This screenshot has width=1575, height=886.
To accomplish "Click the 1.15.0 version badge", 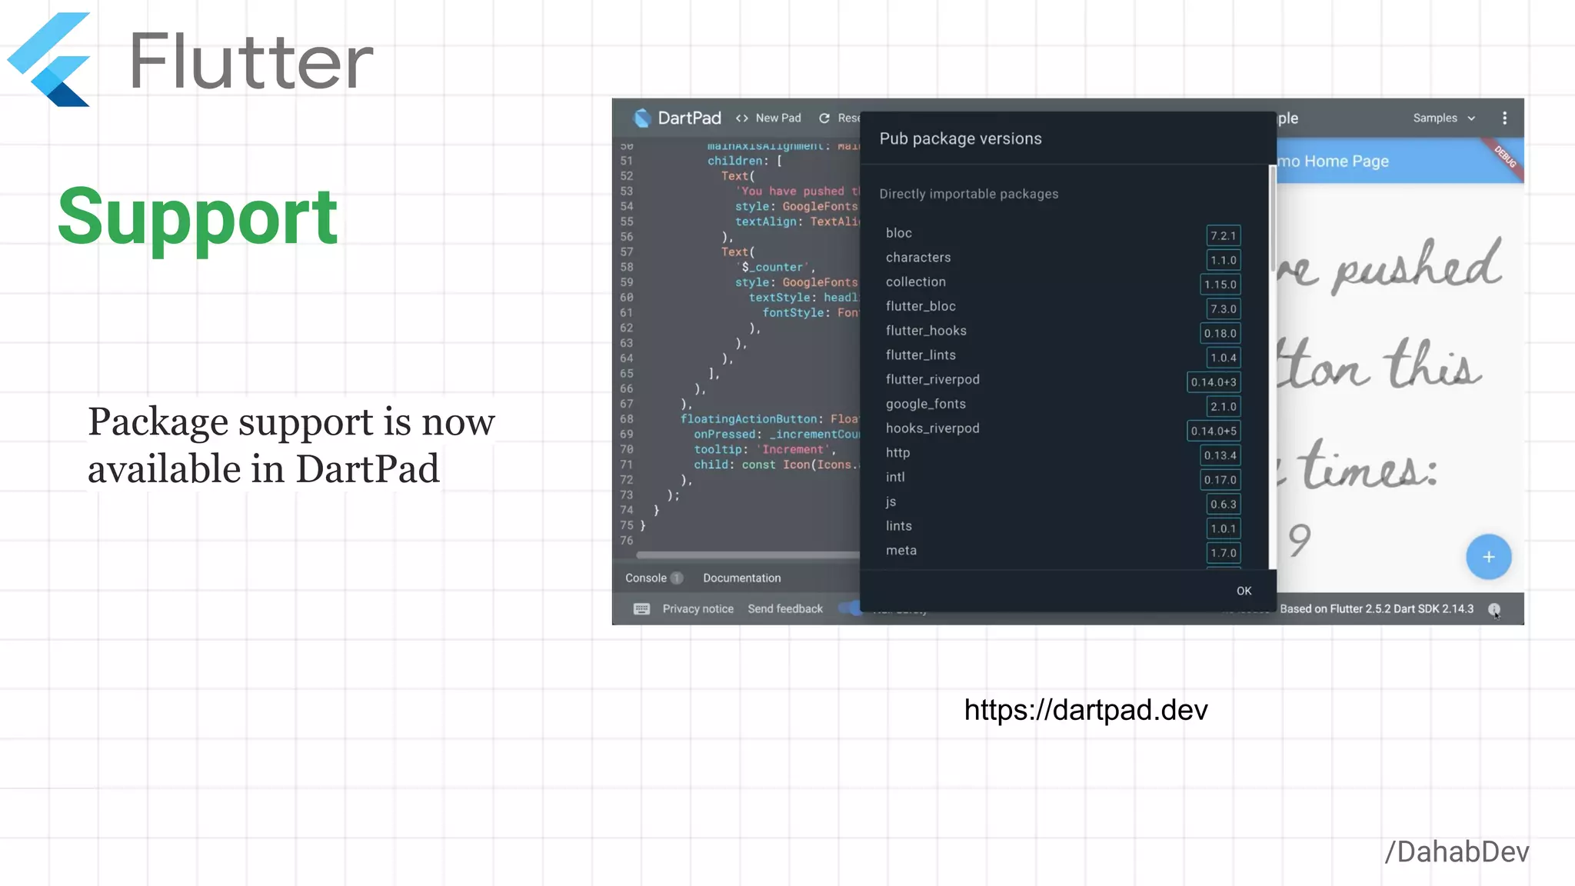I will pos(1220,285).
